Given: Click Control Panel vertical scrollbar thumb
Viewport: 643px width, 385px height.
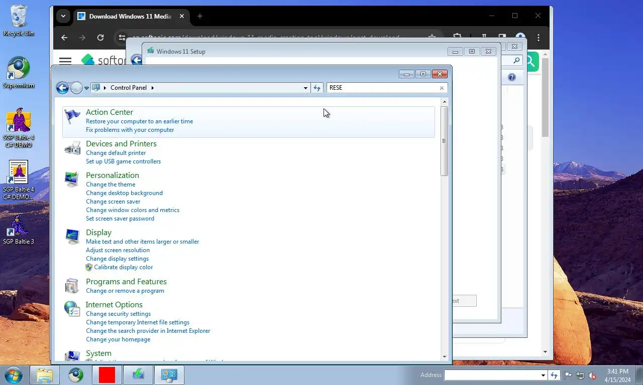Looking at the screenshot, I should [x=444, y=141].
